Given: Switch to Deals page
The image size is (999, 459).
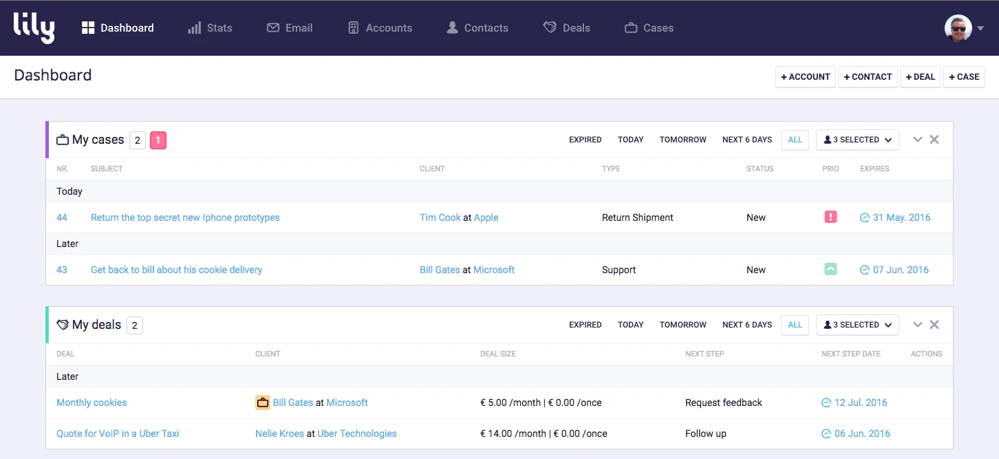Looking at the screenshot, I should (x=567, y=28).
